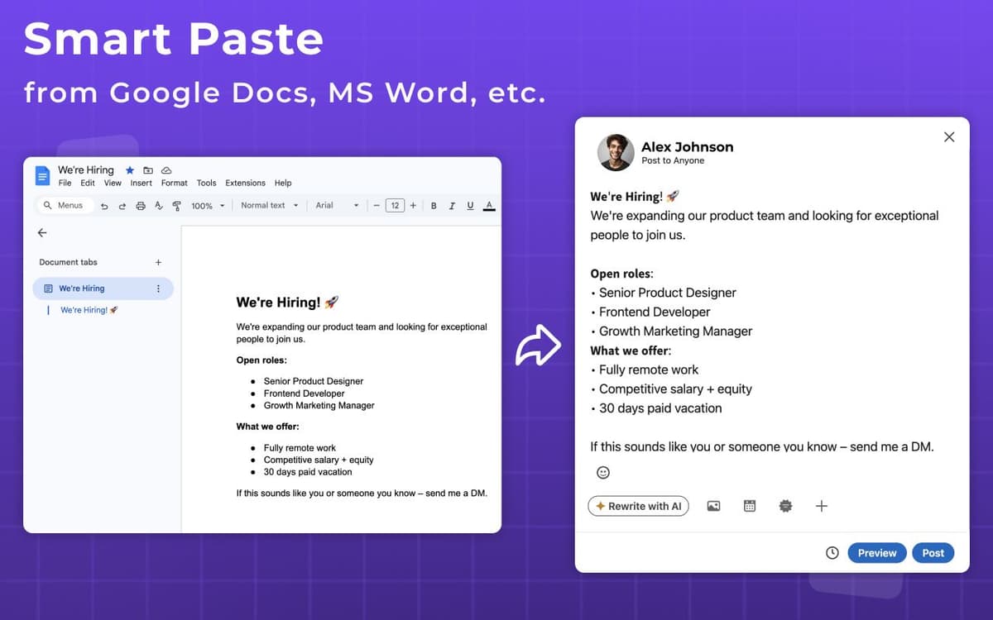Toggle Bold formatting in Docs toolbar
The height and width of the screenshot is (620, 993).
point(434,206)
